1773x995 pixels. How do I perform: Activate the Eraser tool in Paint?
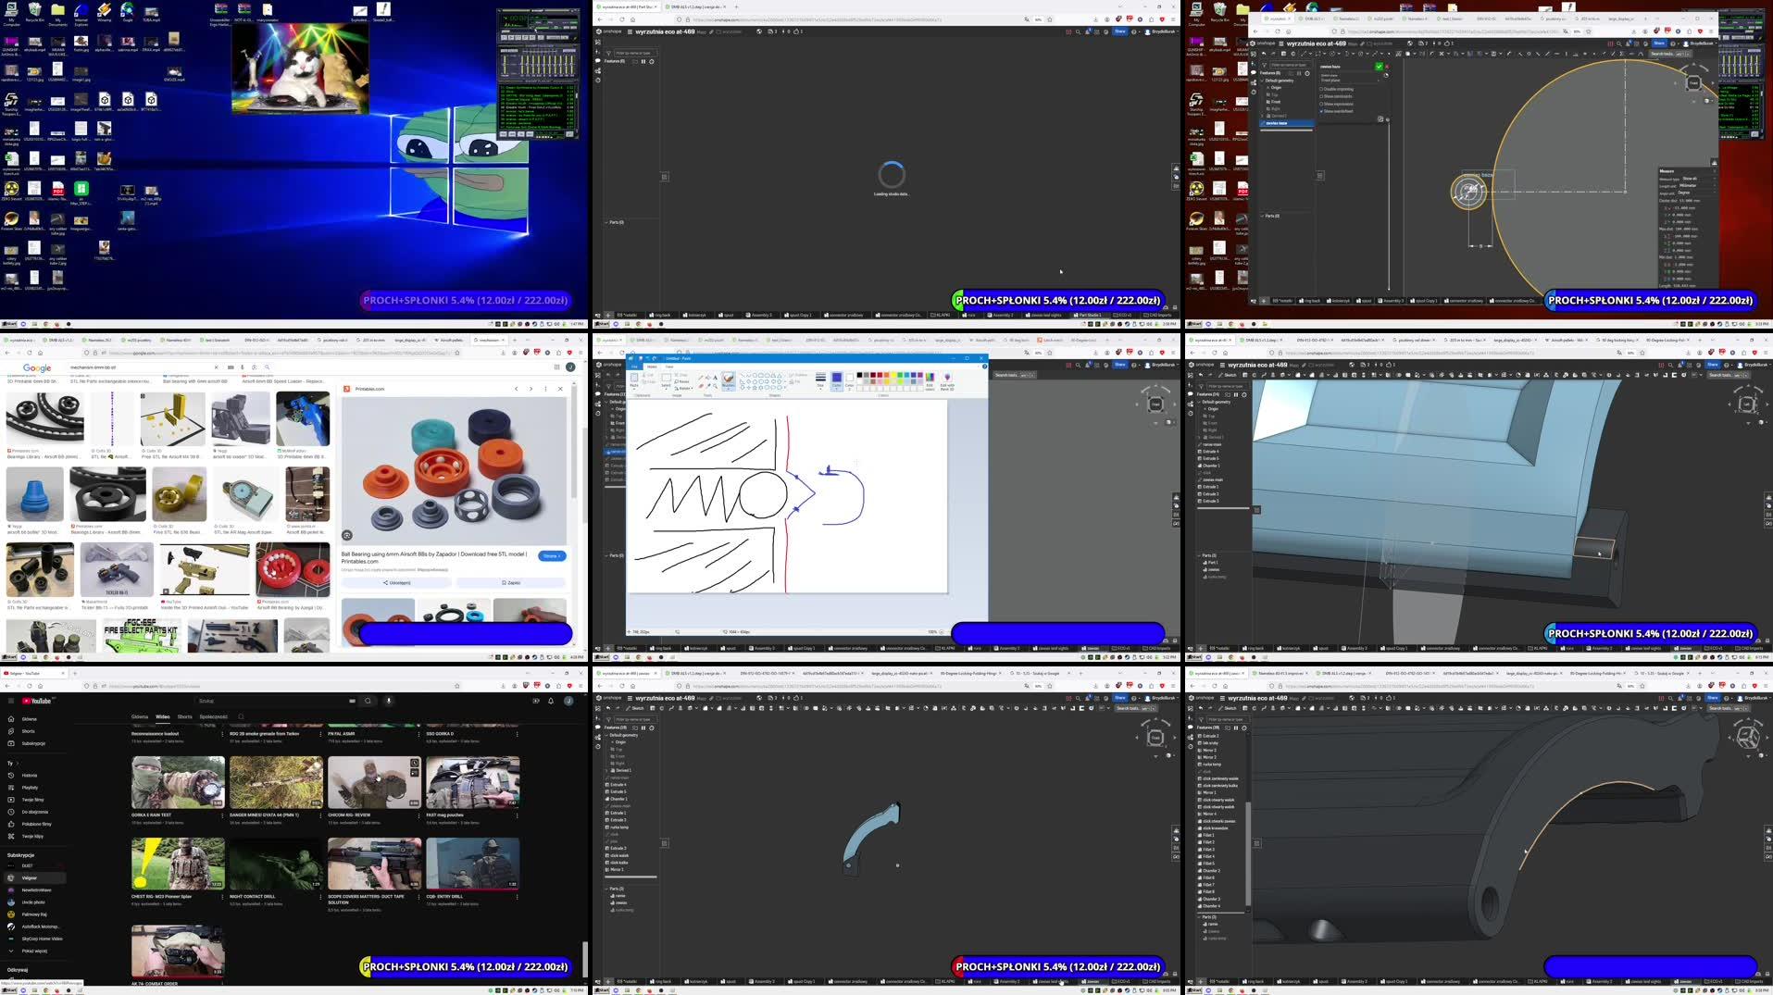pos(701,386)
